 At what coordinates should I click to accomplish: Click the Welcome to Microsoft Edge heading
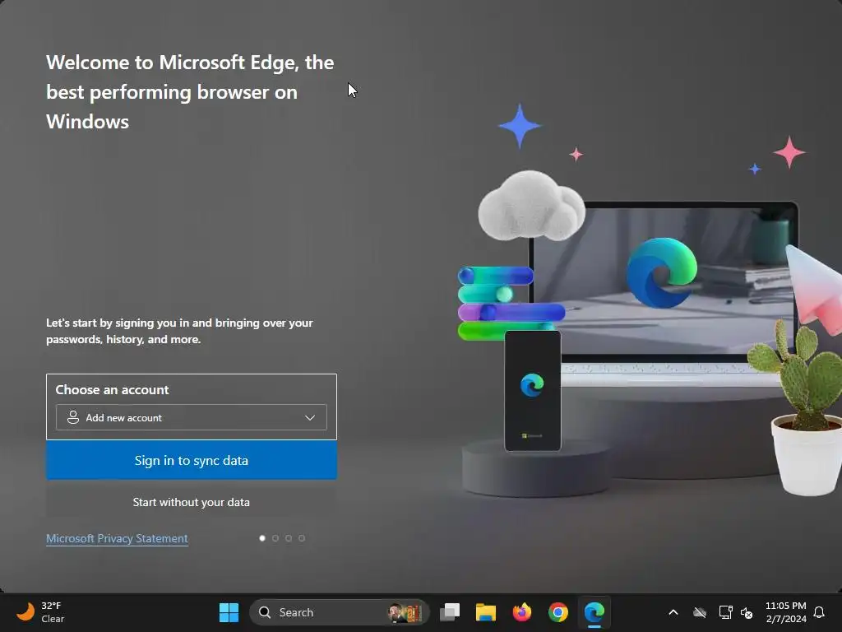click(x=190, y=92)
